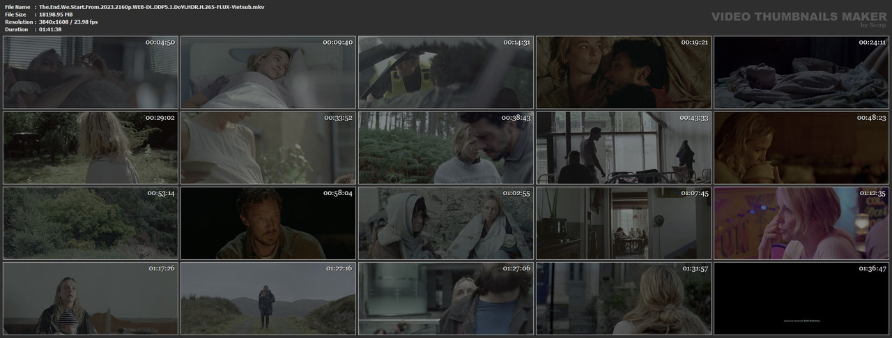Select the thumbnail at 00:04:50

tap(90, 72)
